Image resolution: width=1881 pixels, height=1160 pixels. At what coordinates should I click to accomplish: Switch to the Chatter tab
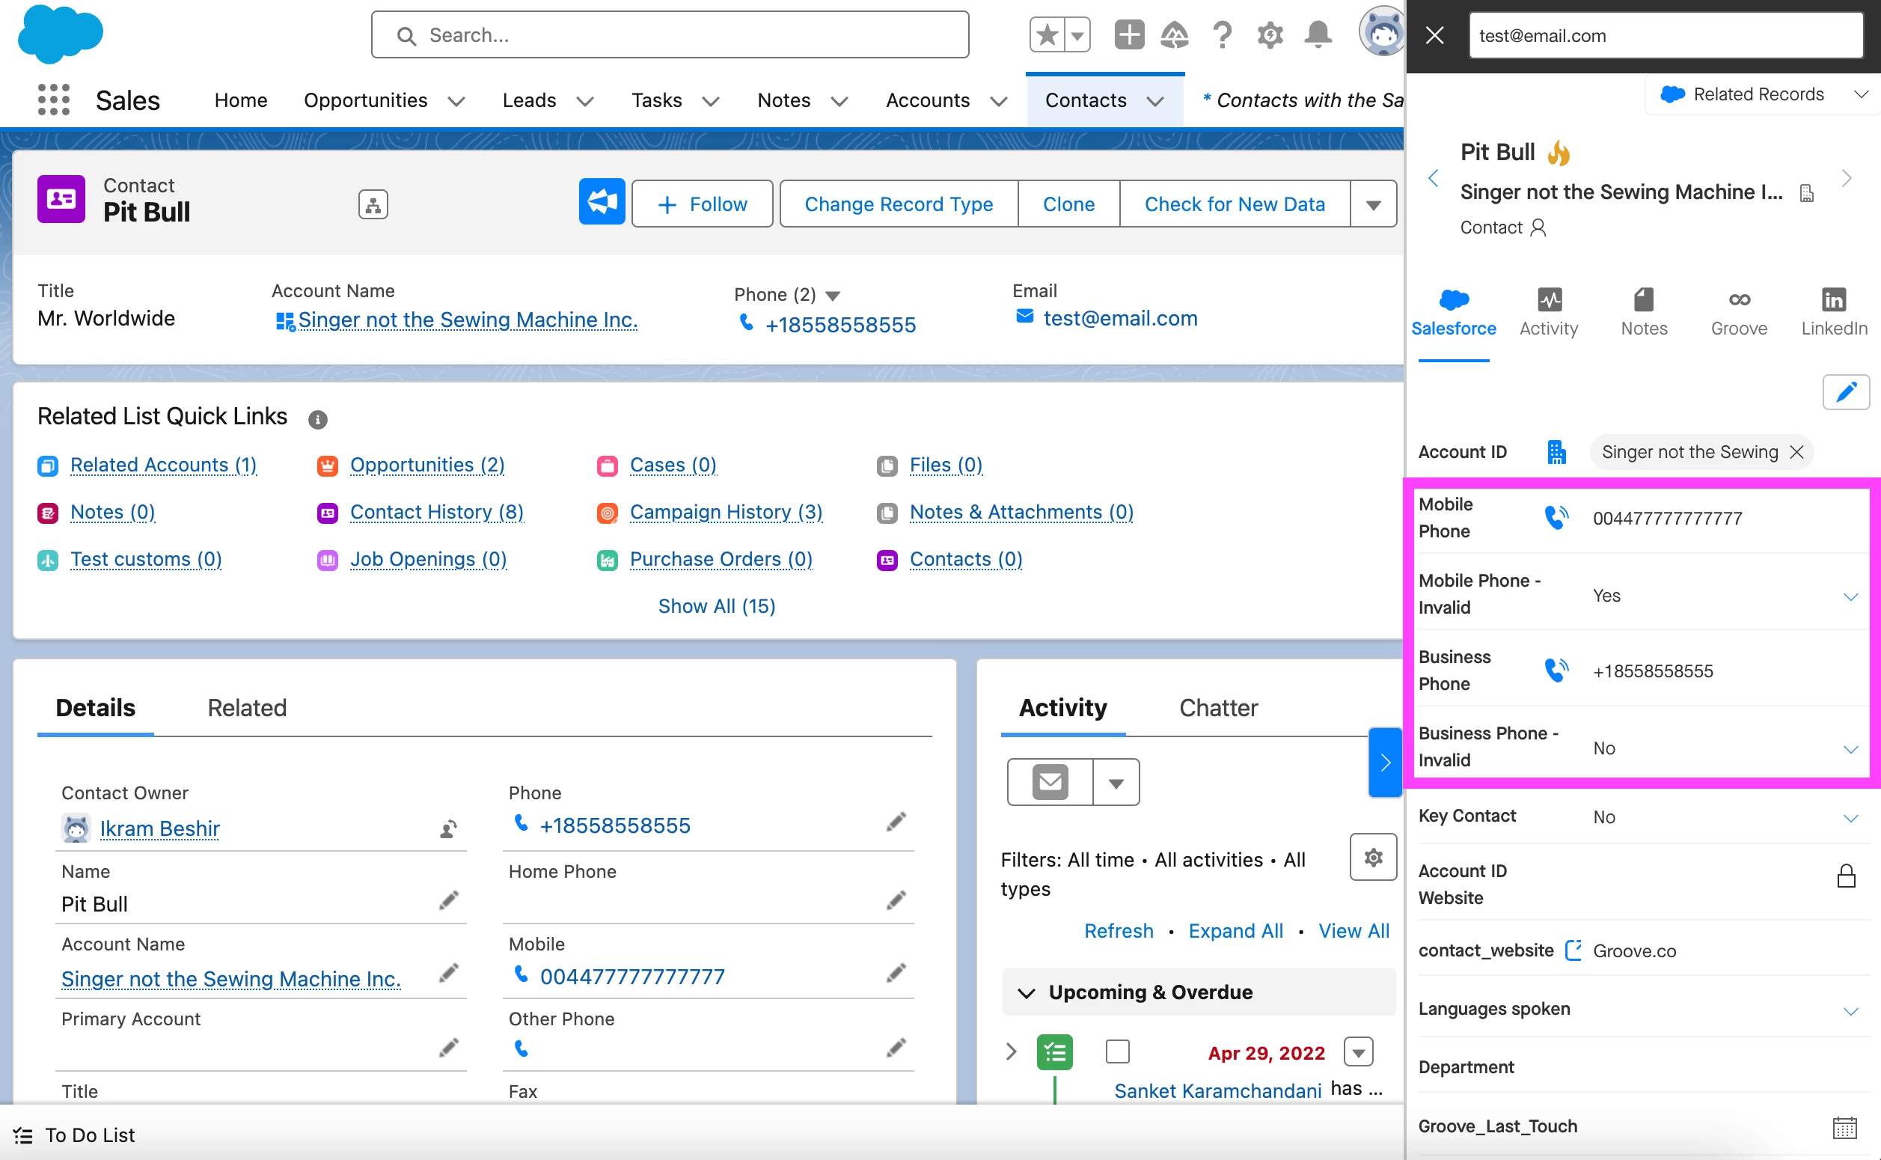pyautogui.click(x=1217, y=707)
